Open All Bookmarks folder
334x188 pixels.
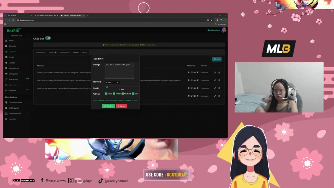point(220,24)
